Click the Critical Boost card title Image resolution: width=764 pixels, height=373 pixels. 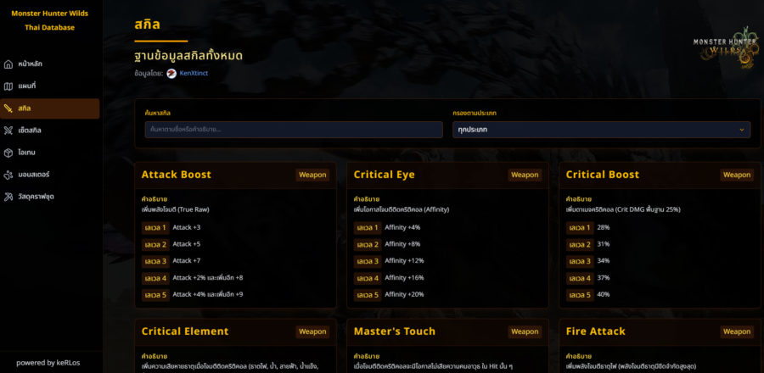pos(602,175)
